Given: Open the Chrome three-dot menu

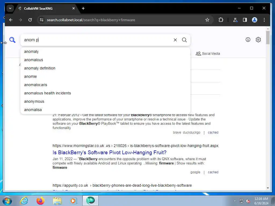Looking at the screenshot, I should coord(264,20).
